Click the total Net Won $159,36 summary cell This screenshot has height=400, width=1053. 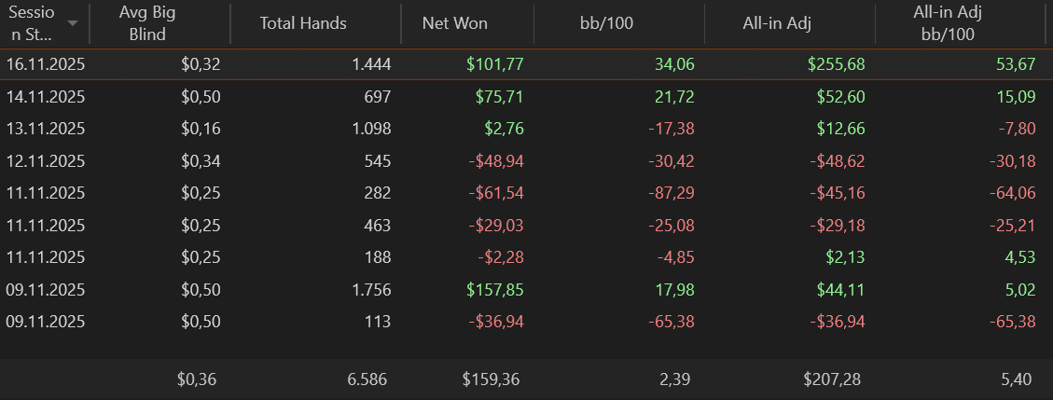click(x=491, y=379)
